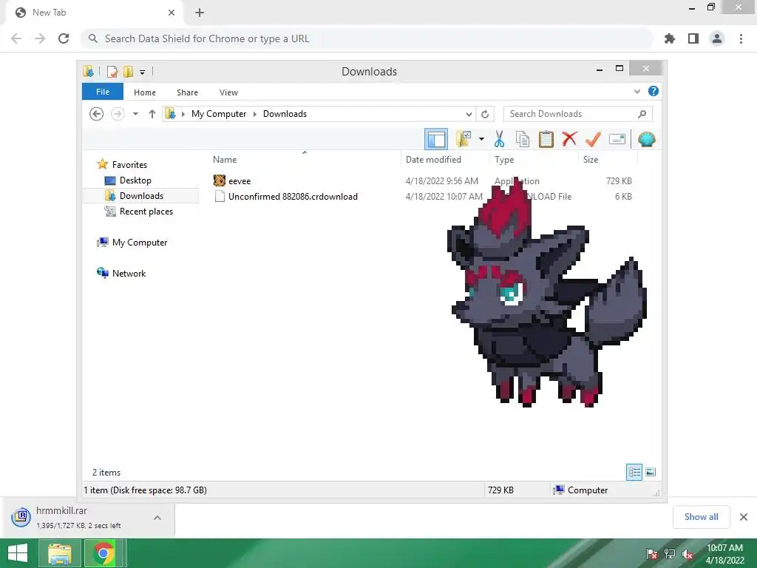Screen dimensions: 757x568
Task: Open Customize Quick Access Toolbar dropdown
Action: pyautogui.click(x=143, y=72)
